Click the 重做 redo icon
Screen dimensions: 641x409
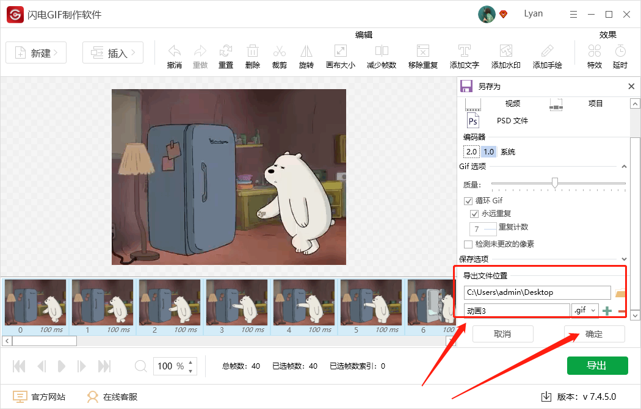(200, 51)
